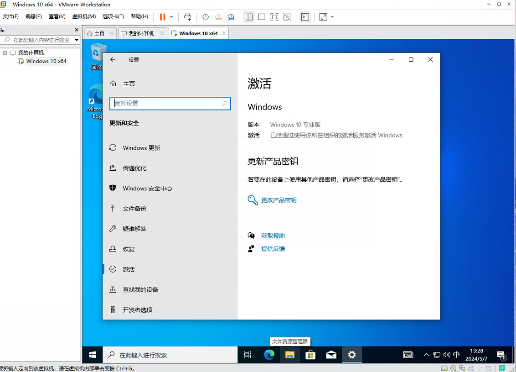Close the Windows 10 x64 tab
516x372 pixels.
click(x=224, y=33)
